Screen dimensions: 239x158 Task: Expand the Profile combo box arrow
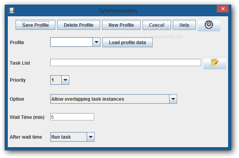(97, 42)
